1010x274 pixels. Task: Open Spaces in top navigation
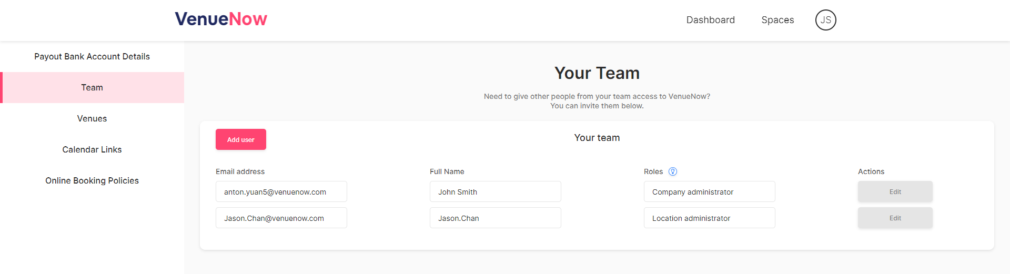(777, 20)
